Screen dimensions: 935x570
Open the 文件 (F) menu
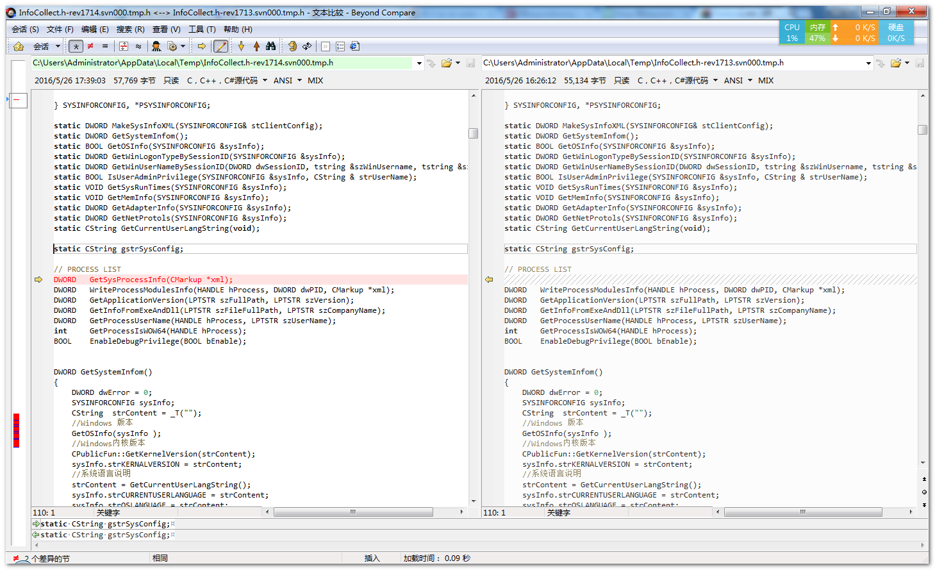coord(60,29)
